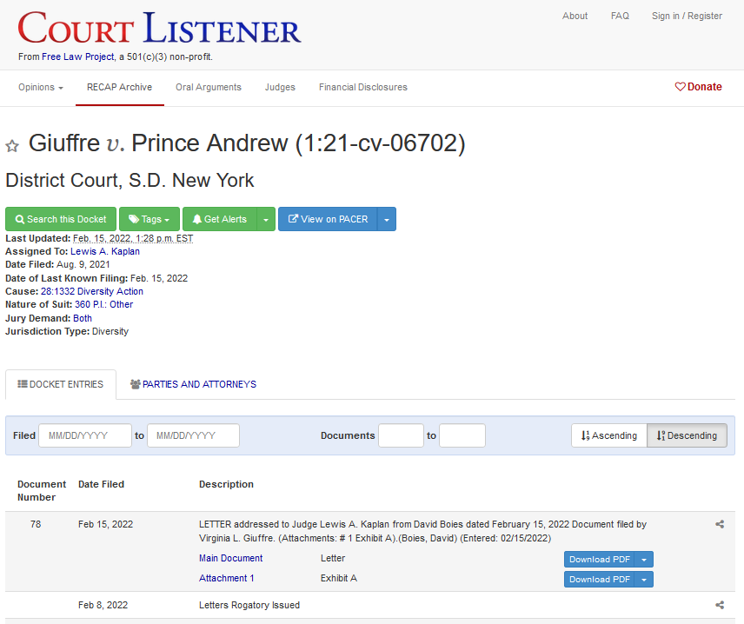Click the Letters Rogatory Issued description
The width and height of the screenshot is (744, 624).
click(x=249, y=605)
